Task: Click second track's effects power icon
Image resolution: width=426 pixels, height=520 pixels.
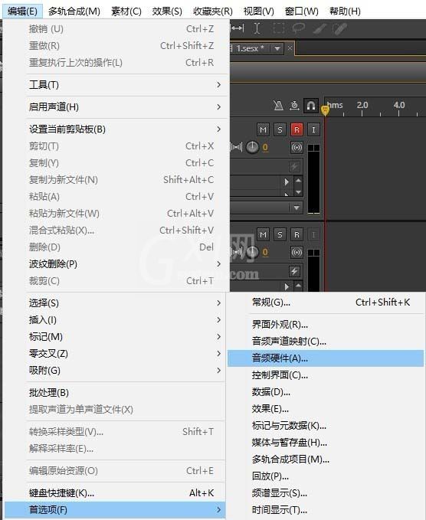Action: [294, 272]
